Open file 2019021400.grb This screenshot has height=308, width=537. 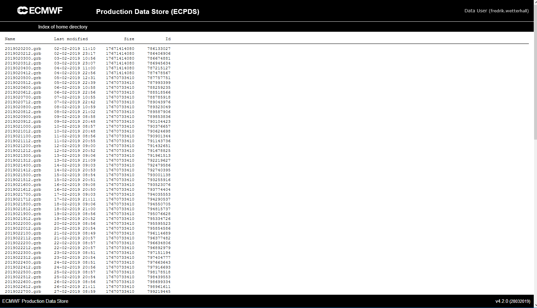[23, 165]
